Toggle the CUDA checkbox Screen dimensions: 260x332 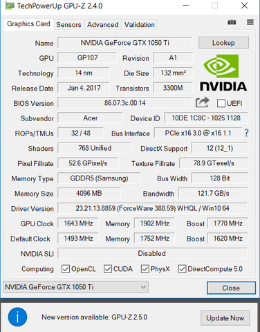point(108,269)
